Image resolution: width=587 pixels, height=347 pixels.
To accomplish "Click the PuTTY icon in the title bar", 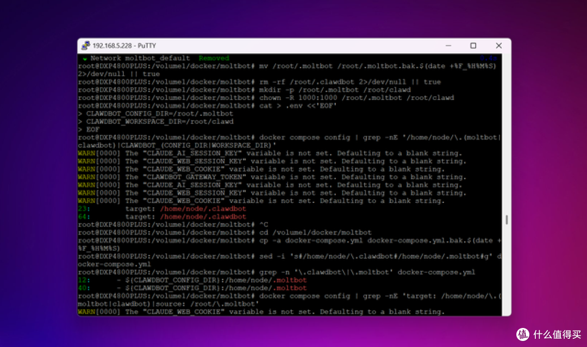I will point(86,46).
